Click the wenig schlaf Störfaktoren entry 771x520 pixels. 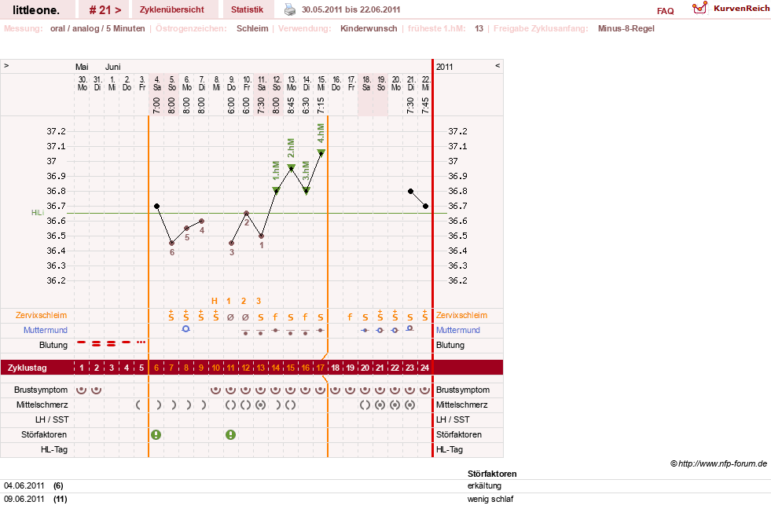tap(490, 499)
